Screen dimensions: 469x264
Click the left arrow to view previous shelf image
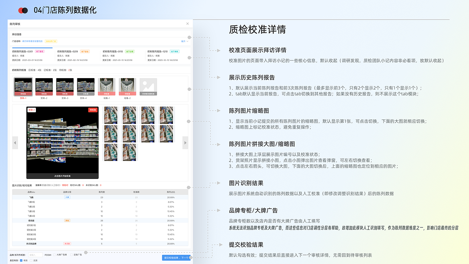(x=15, y=143)
